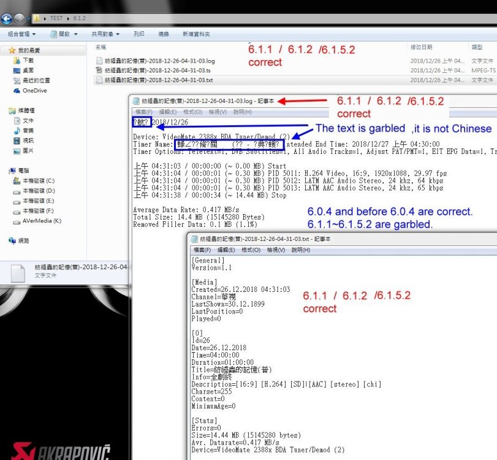
Task: Click the Explorer forward arrow button
Action: coord(20,19)
